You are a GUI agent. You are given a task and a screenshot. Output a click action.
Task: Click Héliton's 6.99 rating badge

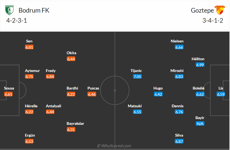coord(200,65)
